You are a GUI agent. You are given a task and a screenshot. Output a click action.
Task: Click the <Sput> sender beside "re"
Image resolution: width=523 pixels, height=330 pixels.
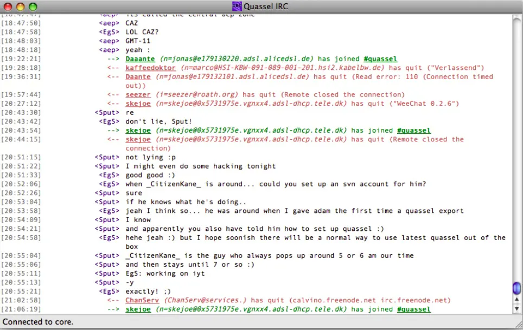[x=107, y=113]
